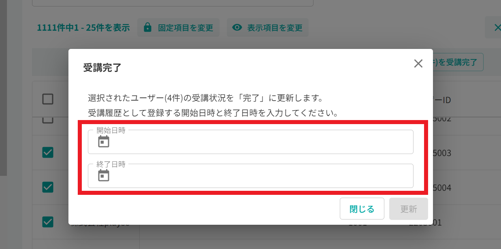The image size is (501, 249).
Task: Click 表示項目を変更 button
Action: point(267,27)
